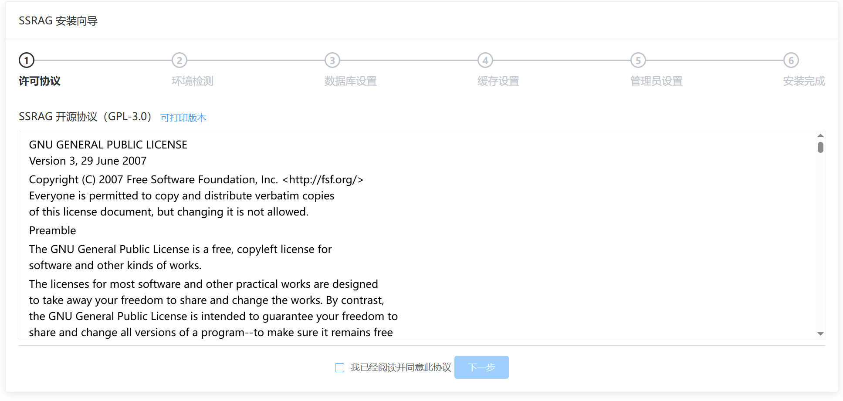843x401 pixels.
Task: Click the 'Version 3, 29 June 2007' line
Action: click(88, 161)
